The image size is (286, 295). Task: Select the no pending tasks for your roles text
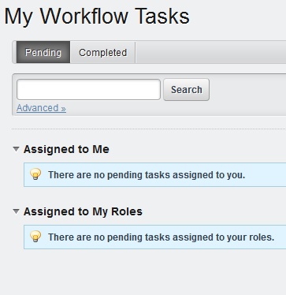tap(161, 237)
